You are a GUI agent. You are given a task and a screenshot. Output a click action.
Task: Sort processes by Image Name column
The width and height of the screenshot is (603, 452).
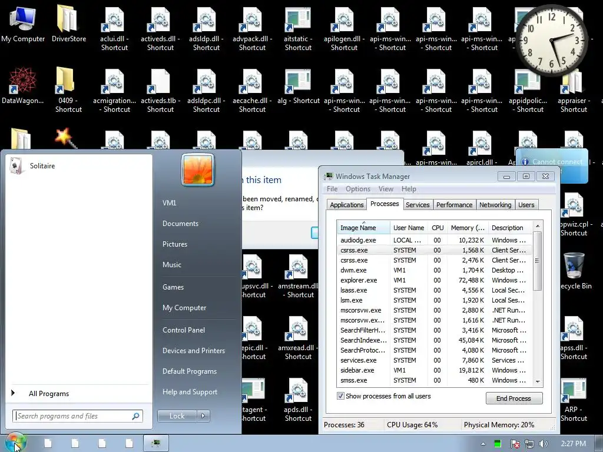[x=363, y=228]
